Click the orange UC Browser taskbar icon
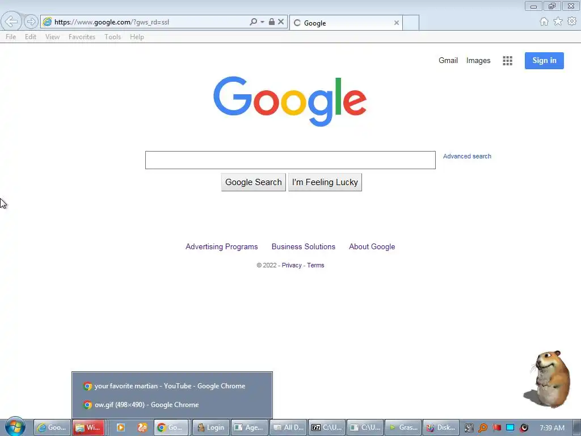Image resolution: width=581 pixels, height=436 pixels. pyautogui.click(x=142, y=427)
